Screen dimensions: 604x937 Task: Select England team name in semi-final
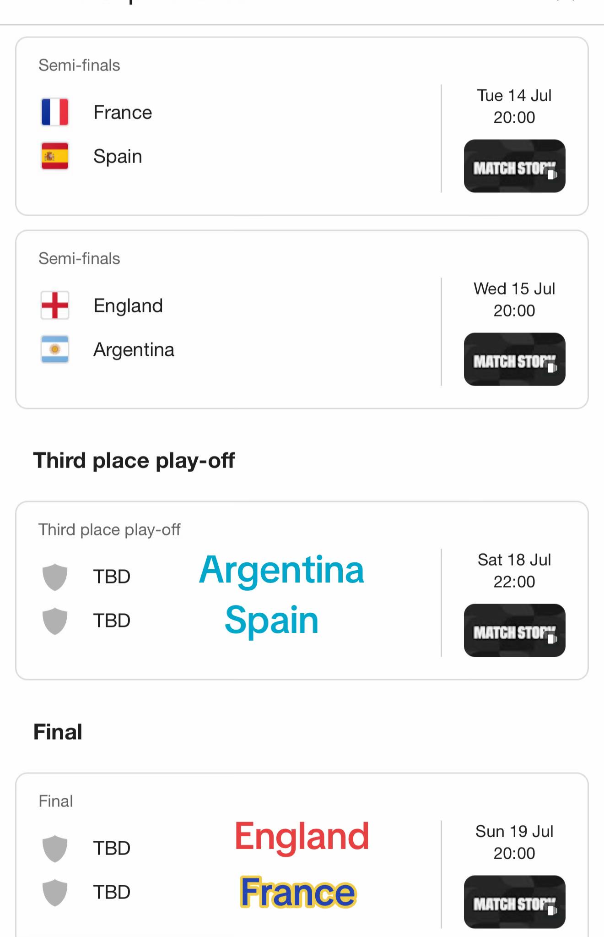(128, 305)
